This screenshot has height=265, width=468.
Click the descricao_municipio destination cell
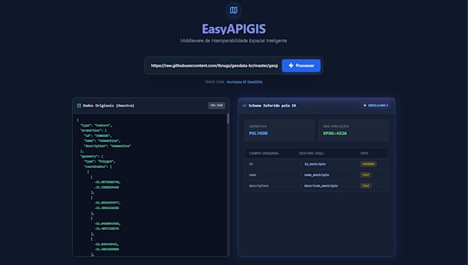321,186
